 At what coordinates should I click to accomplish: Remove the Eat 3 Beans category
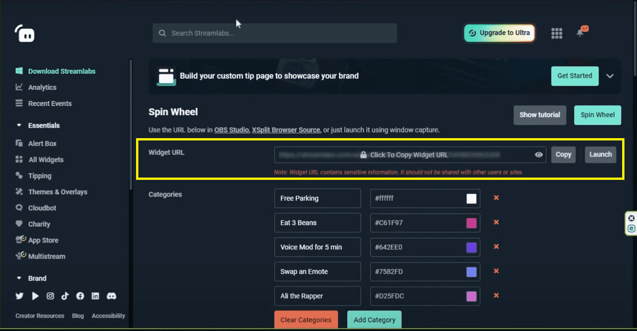tap(496, 223)
